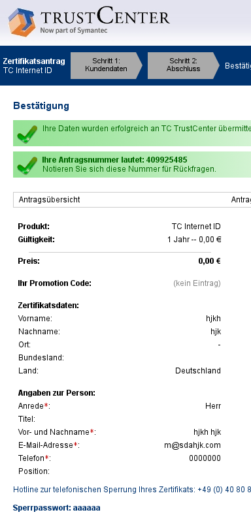251x521 pixels.
Task: Click the Bestätigung step in progress bar
Action: click(238, 65)
